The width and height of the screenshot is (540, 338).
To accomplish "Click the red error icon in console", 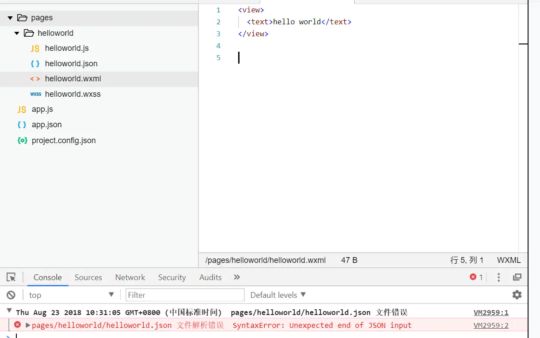I will 18,325.
